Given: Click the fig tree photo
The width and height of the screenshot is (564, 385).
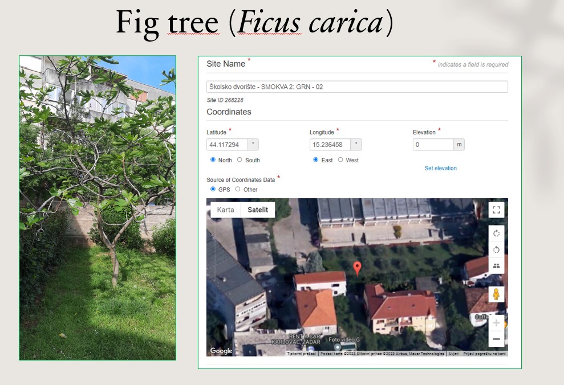Looking at the screenshot, I should click(x=98, y=208).
